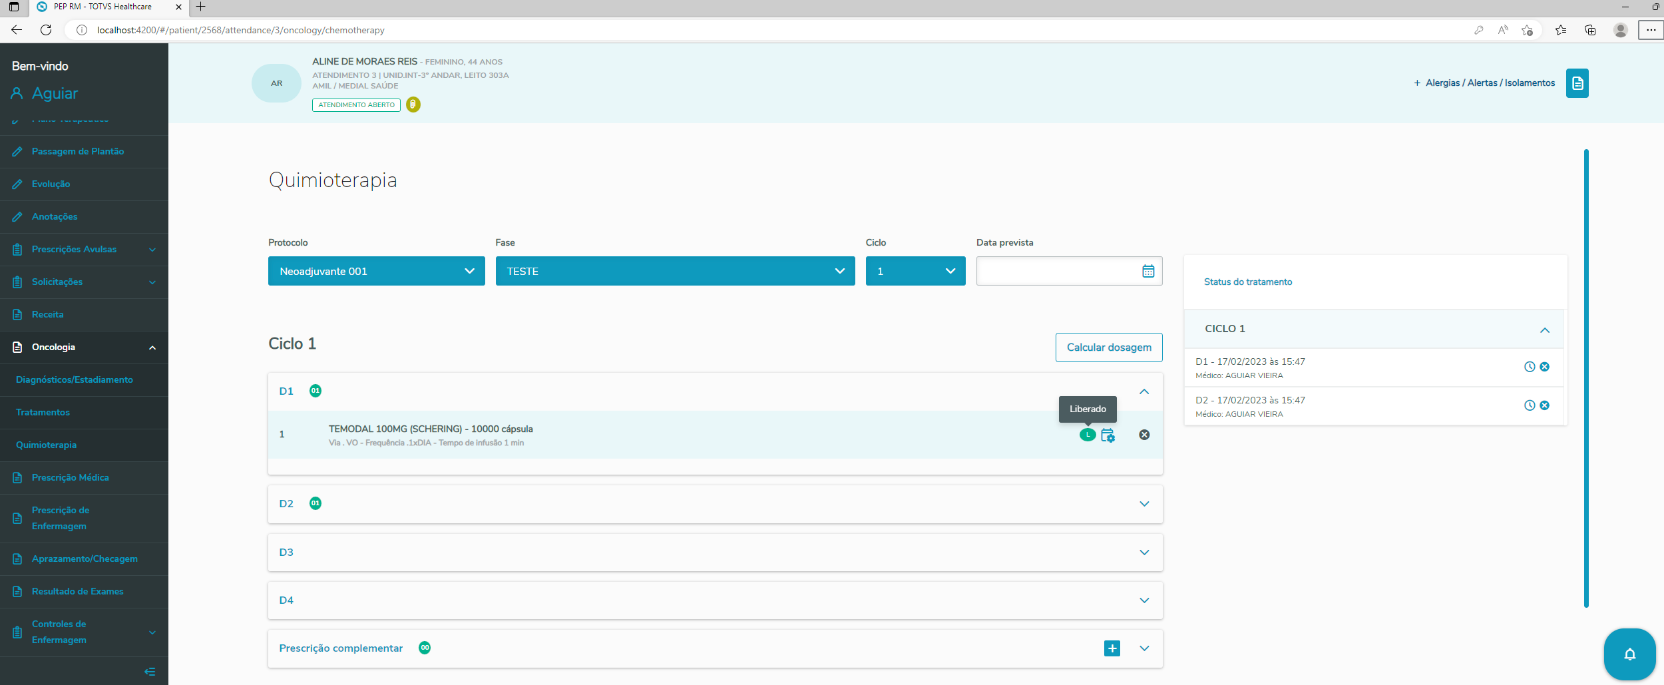This screenshot has height=685, width=1664.
Task: Click the Read aloud icon in address bar
Action: [x=1503, y=30]
